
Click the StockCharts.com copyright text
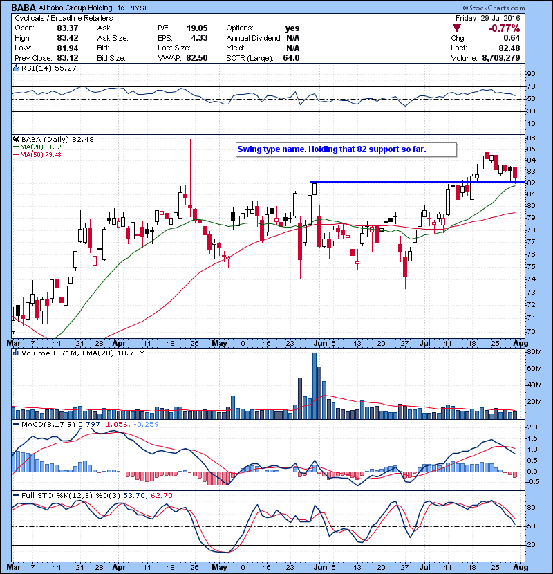pyautogui.click(x=494, y=8)
